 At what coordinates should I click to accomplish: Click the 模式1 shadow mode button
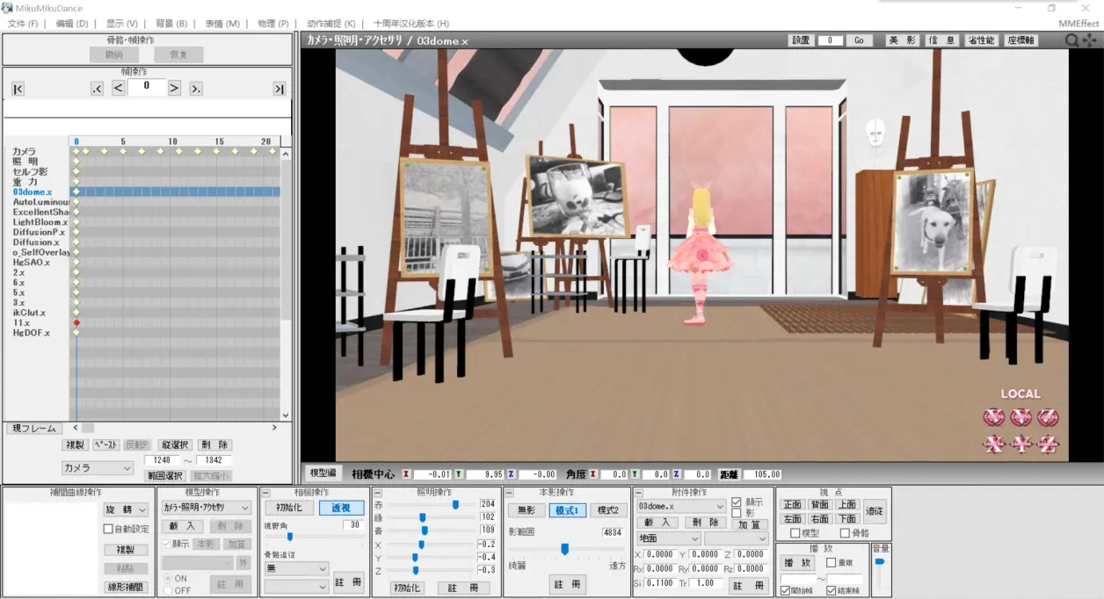tap(567, 510)
